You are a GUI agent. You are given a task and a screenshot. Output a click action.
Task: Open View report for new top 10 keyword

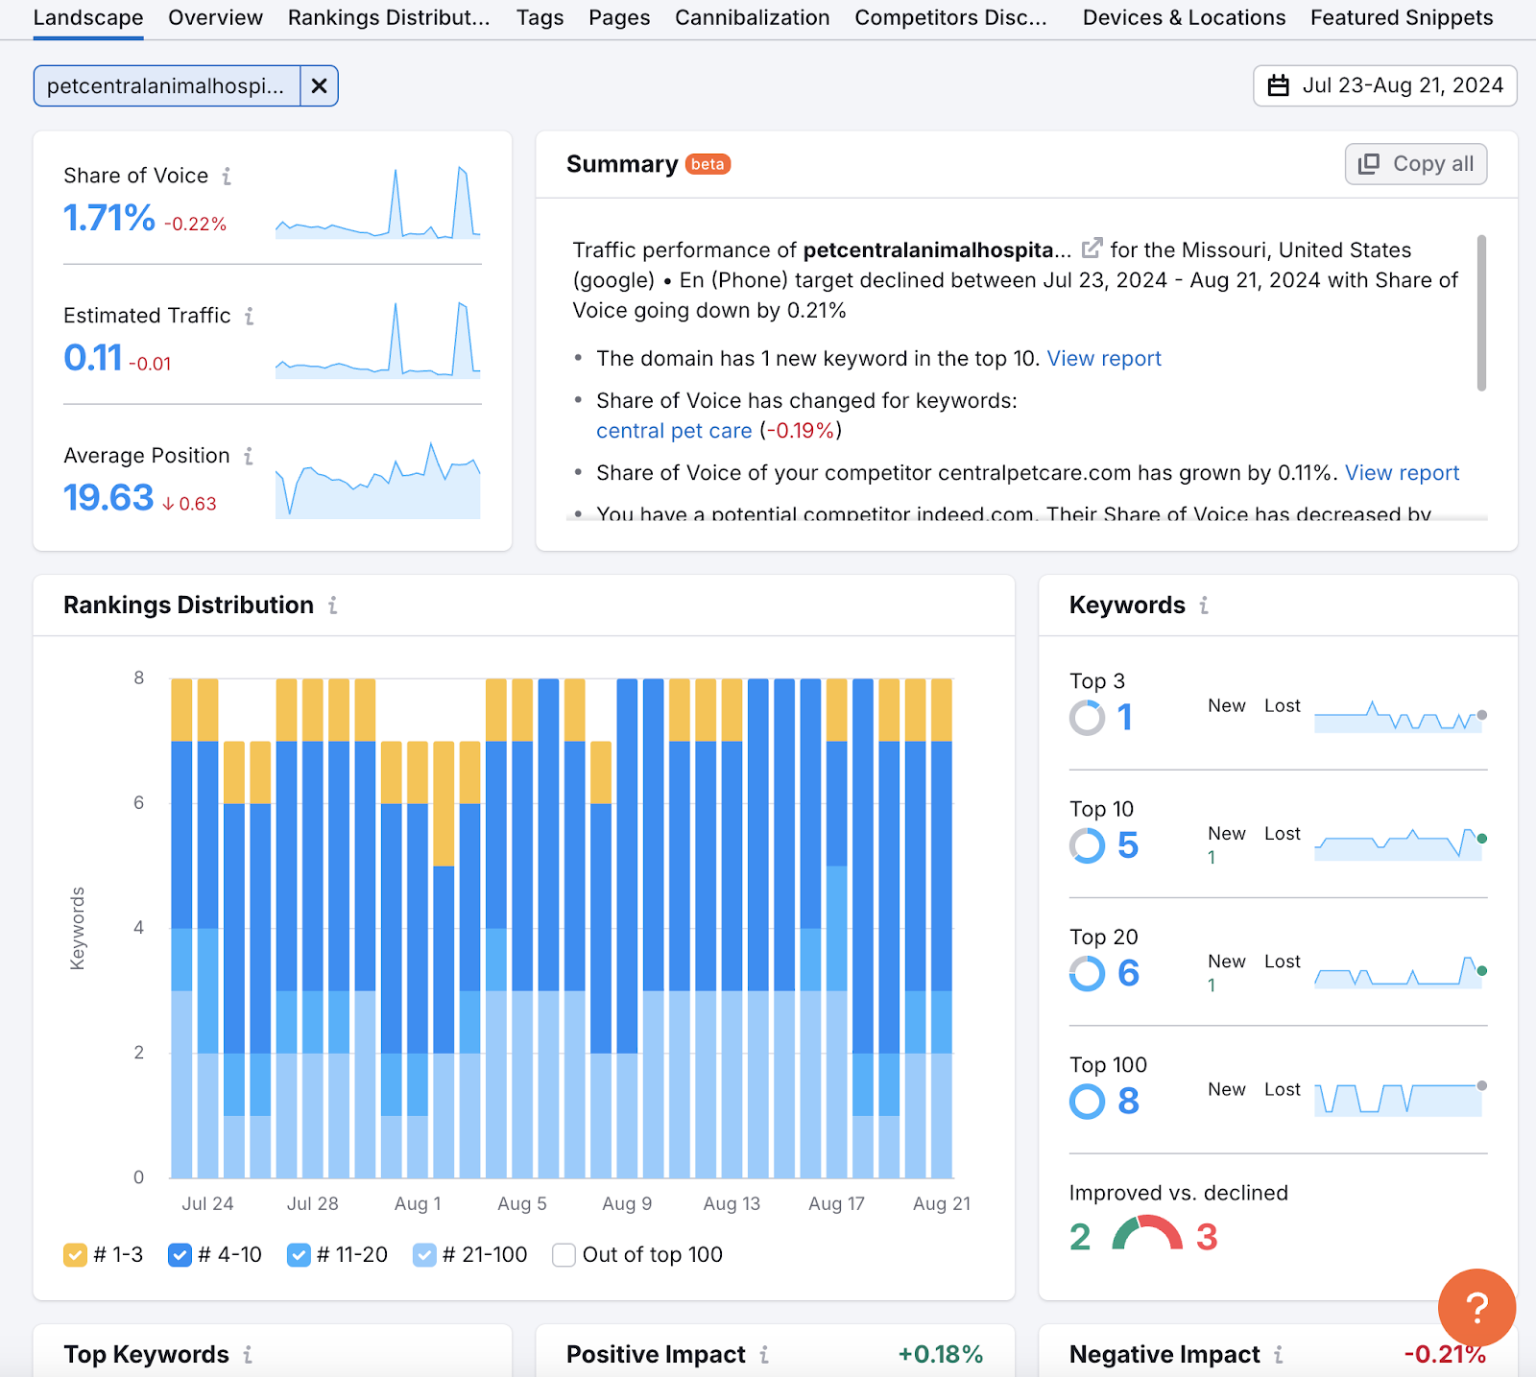point(1104,359)
